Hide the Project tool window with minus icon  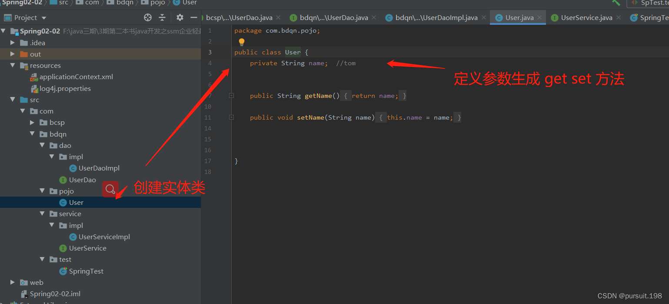[194, 17]
